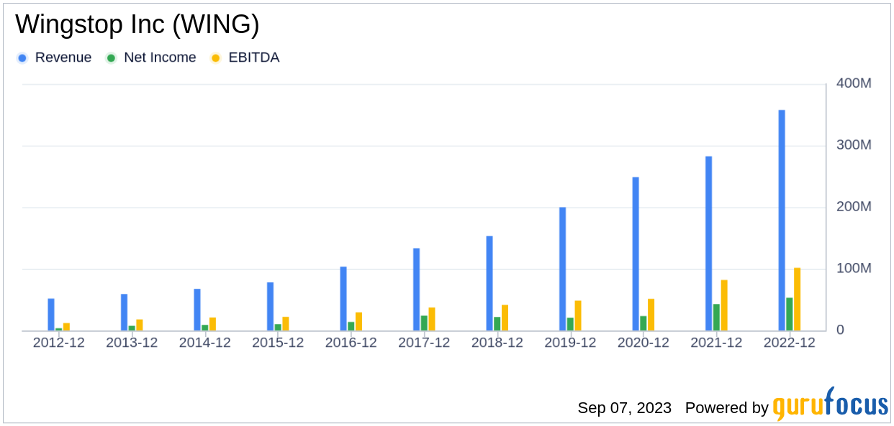The width and height of the screenshot is (894, 426).
Task: Select the 2020-12 yellow EBITDA bar
Action: tap(651, 315)
